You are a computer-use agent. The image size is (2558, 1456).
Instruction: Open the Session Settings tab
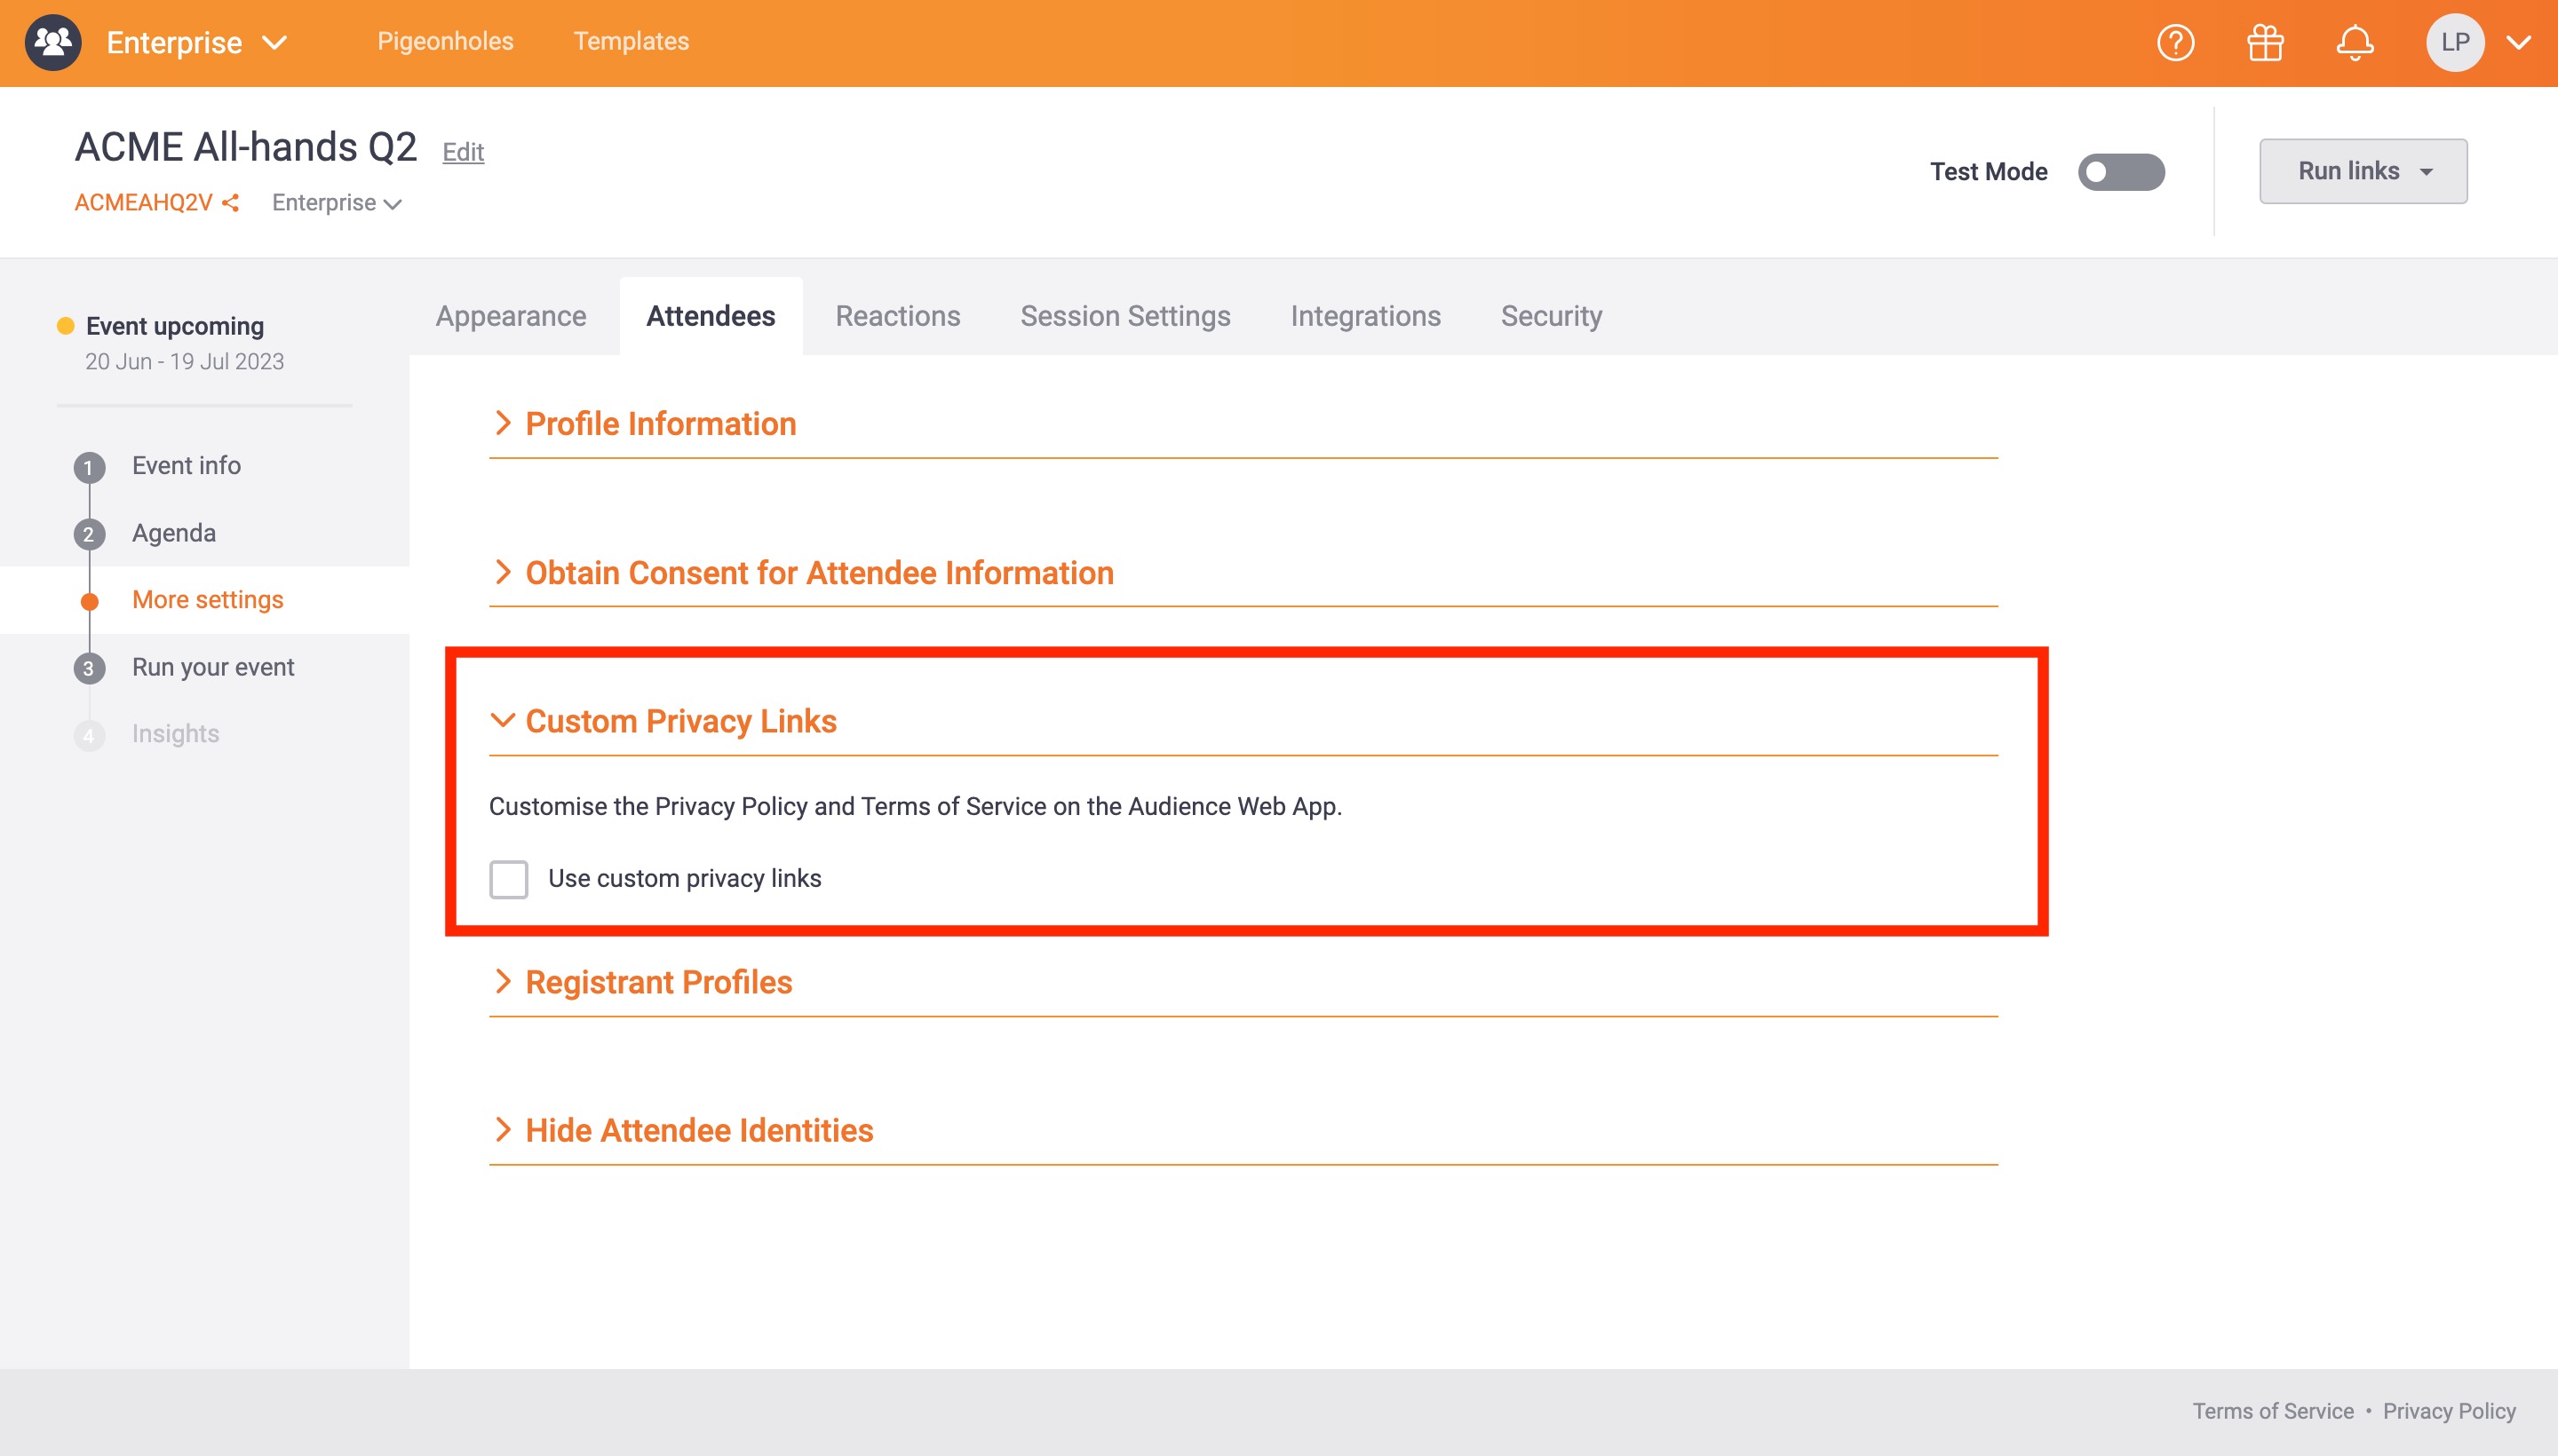(x=1124, y=316)
